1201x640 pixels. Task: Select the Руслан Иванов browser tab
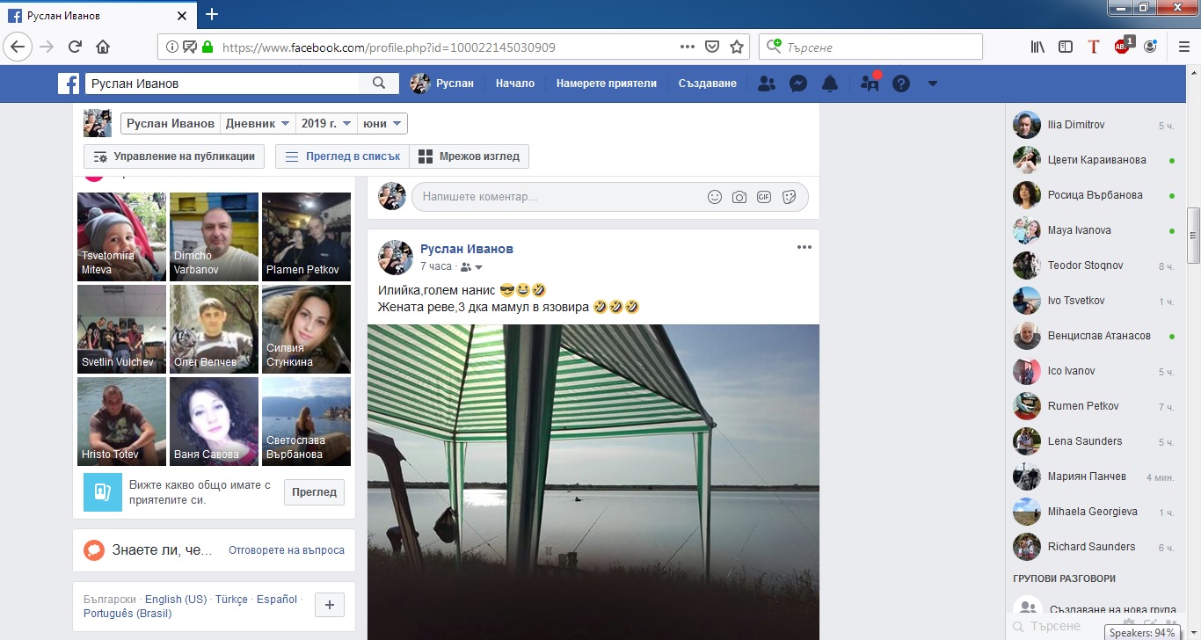(x=97, y=15)
